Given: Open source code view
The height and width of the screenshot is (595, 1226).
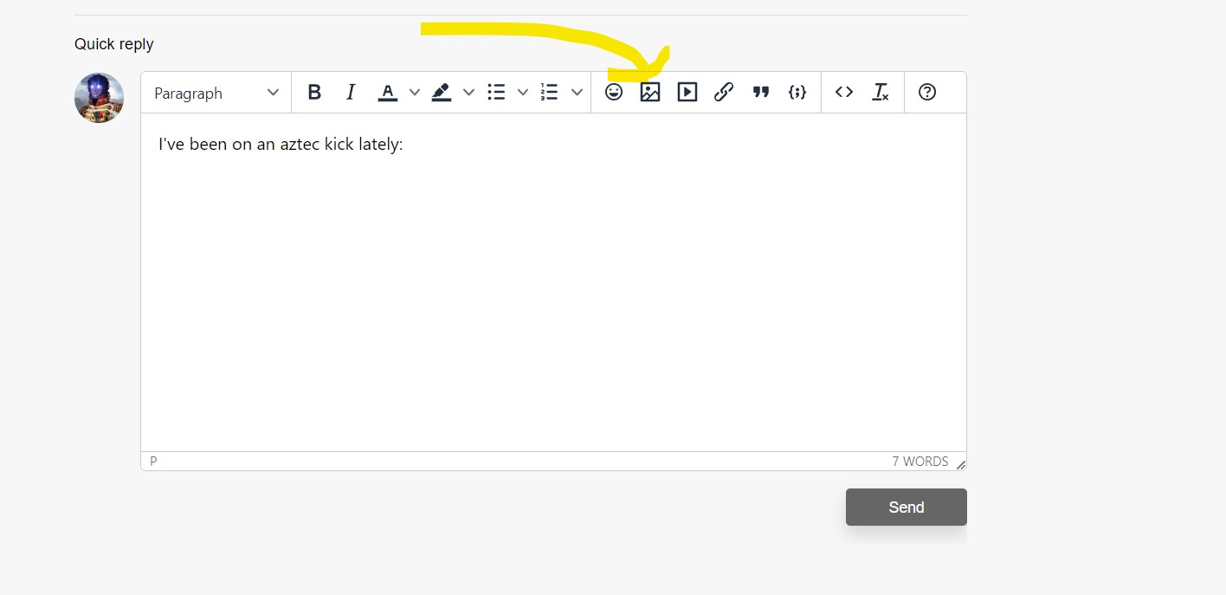Looking at the screenshot, I should coord(844,92).
